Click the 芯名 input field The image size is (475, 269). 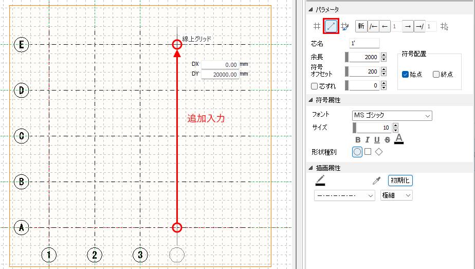tap(364, 44)
